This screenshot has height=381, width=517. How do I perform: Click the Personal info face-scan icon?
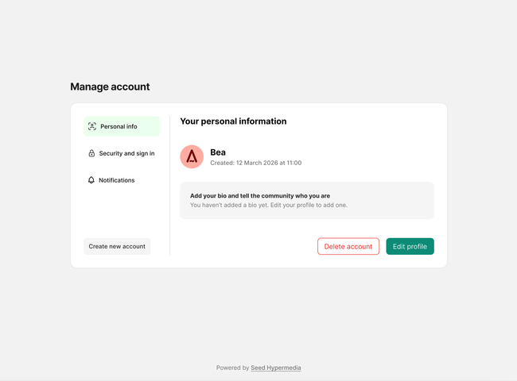pos(92,126)
